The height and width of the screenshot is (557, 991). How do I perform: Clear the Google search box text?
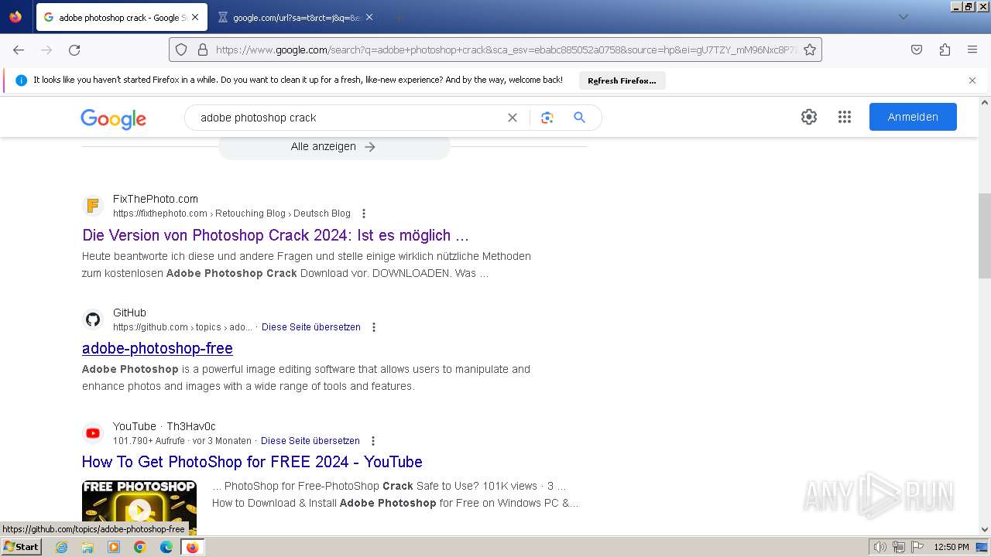point(513,118)
